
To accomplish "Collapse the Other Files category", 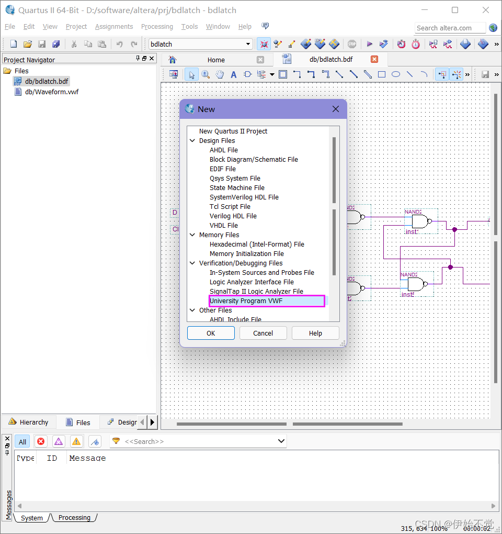I will [192, 310].
